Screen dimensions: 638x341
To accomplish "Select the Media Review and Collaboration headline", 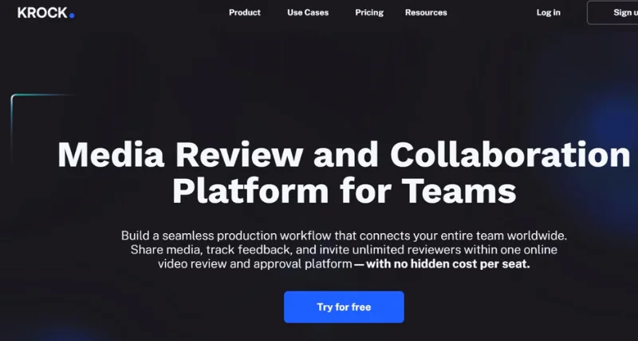I will pyautogui.click(x=344, y=155).
